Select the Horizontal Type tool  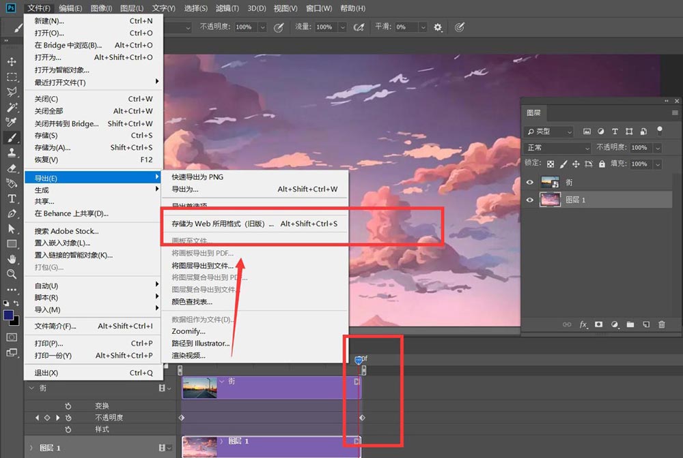click(12, 198)
